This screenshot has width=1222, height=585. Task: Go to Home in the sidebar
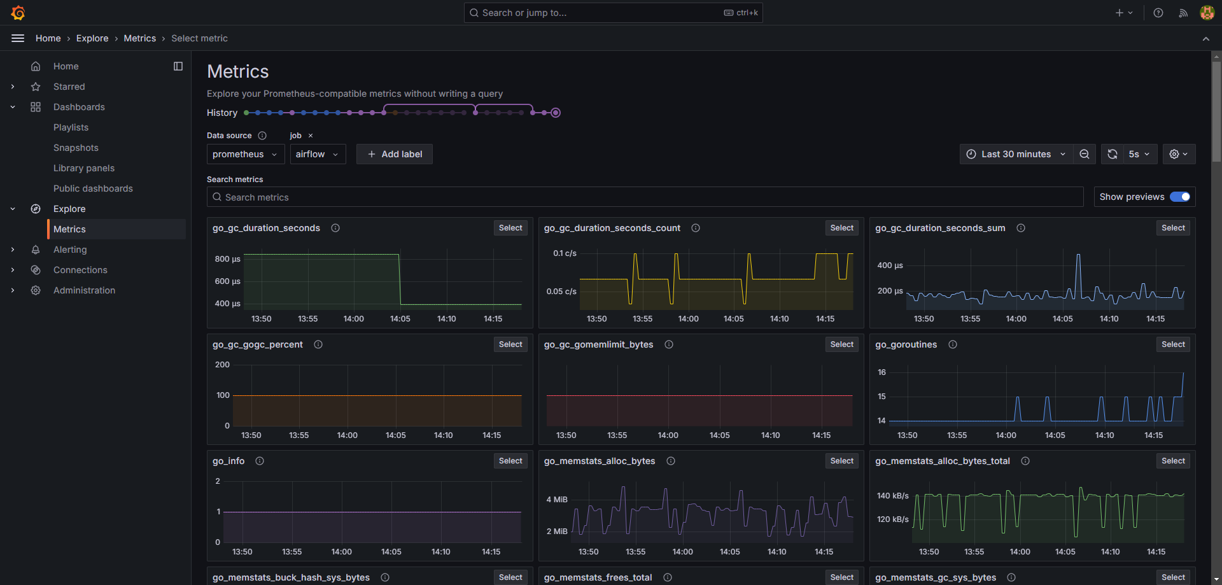[66, 66]
